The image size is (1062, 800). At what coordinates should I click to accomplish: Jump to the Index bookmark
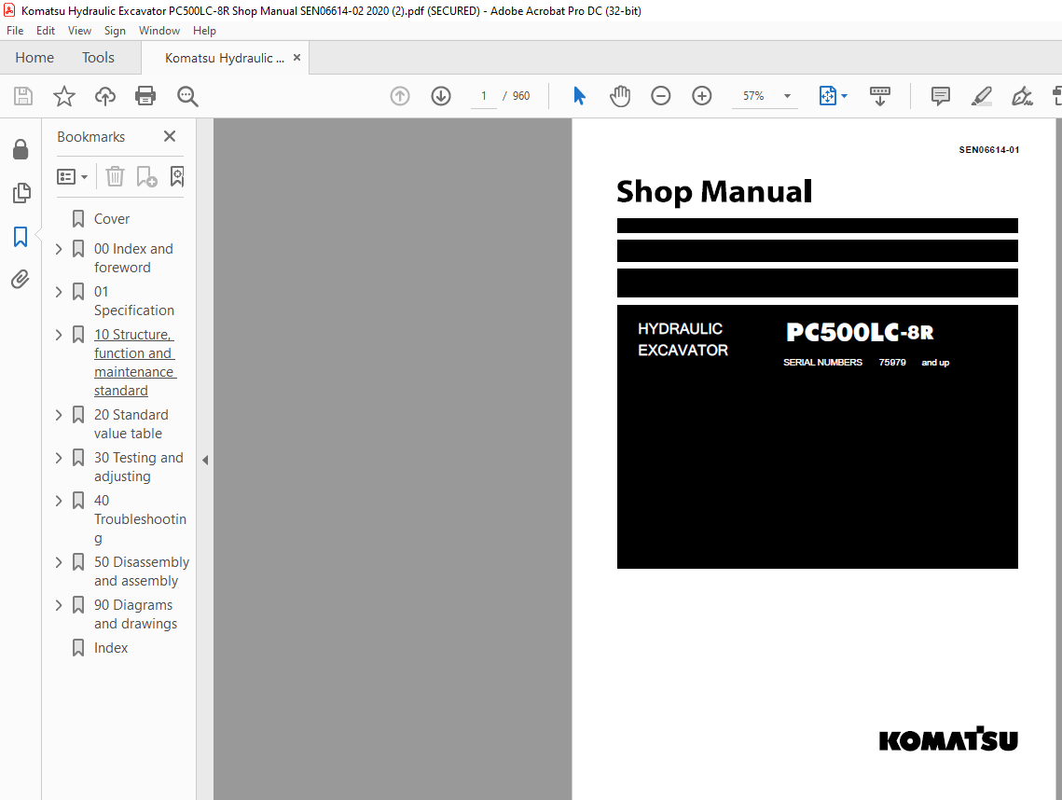coord(111,648)
